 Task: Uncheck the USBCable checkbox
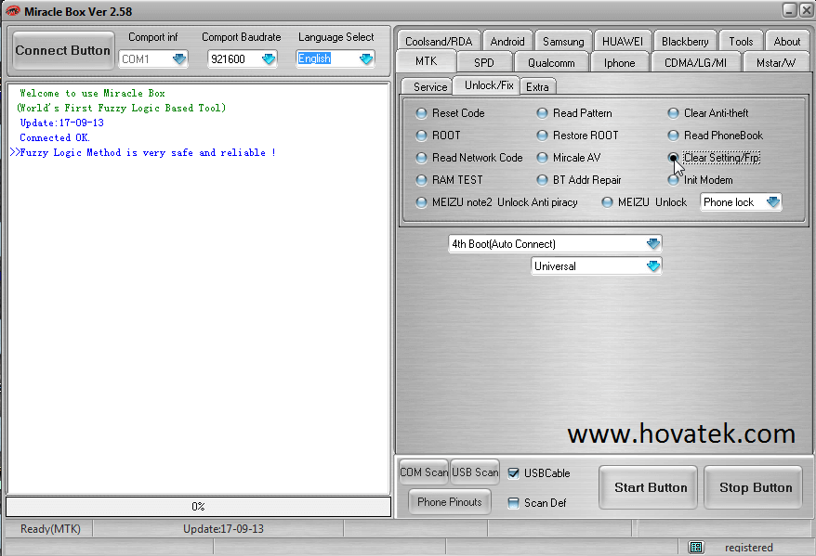pyautogui.click(x=513, y=472)
